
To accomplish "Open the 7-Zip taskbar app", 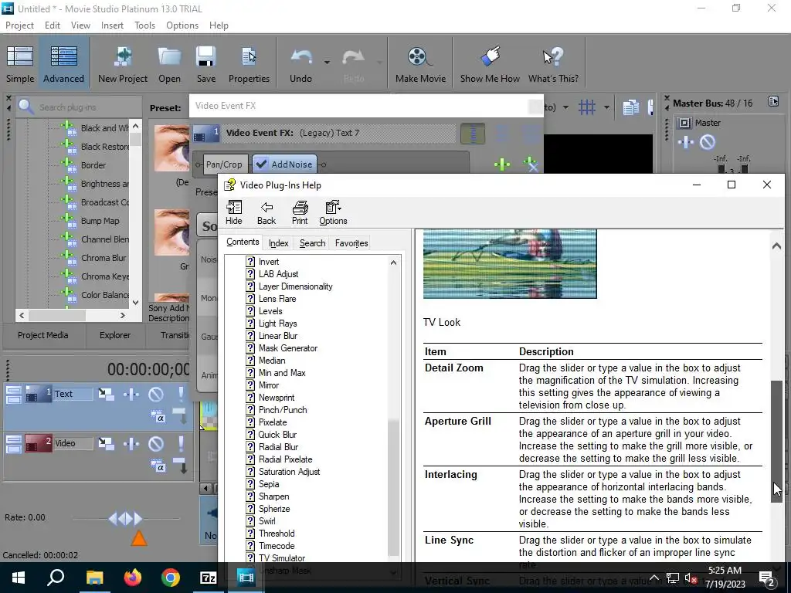I will click(209, 578).
